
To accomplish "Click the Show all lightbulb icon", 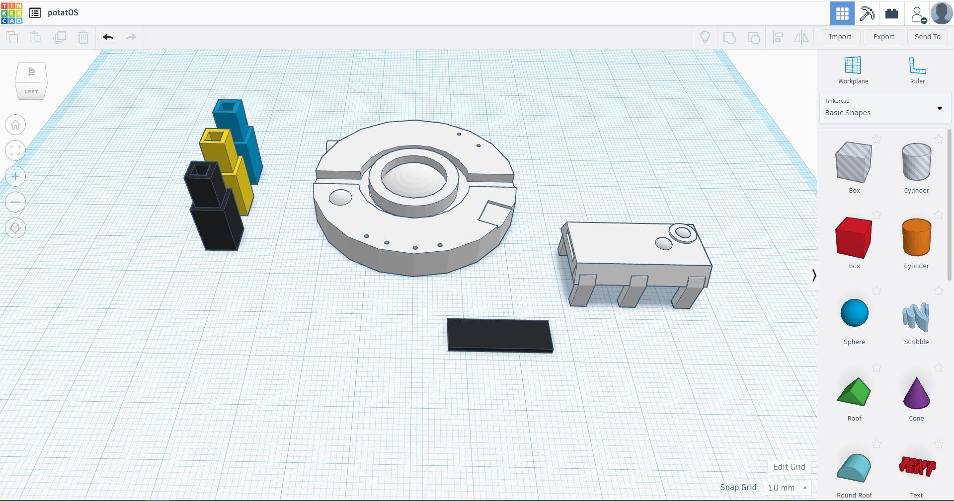I will (x=705, y=37).
